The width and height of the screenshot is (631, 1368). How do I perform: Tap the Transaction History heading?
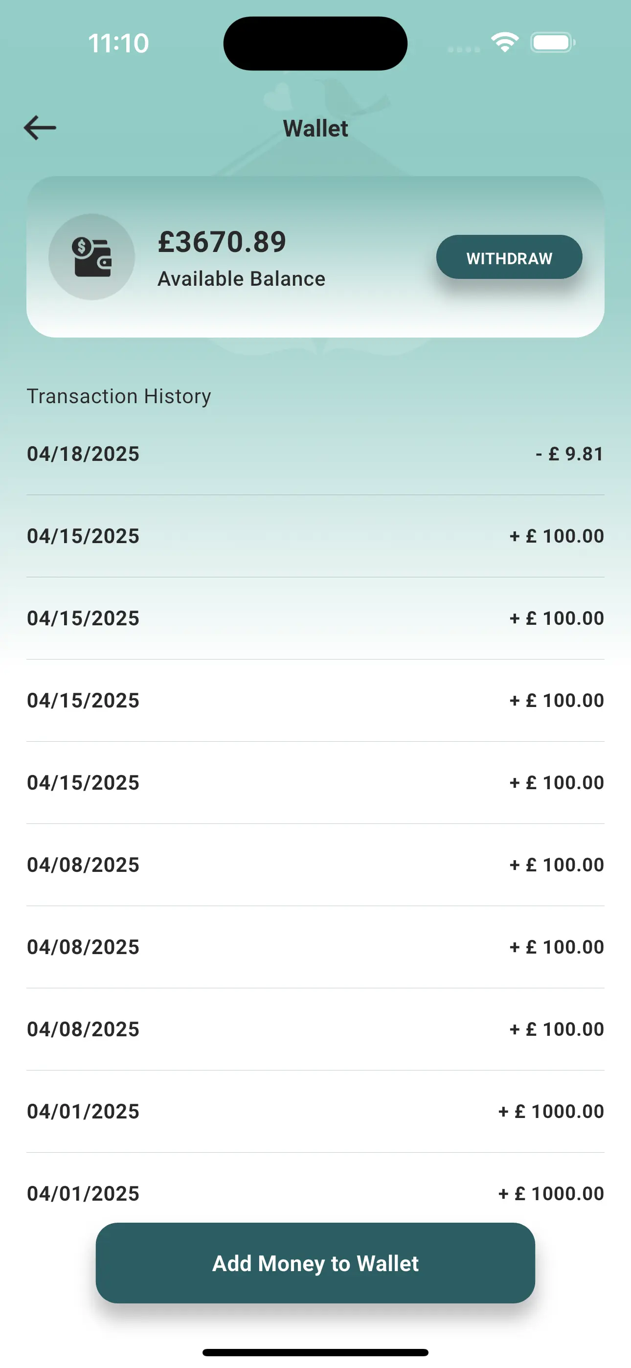click(119, 396)
